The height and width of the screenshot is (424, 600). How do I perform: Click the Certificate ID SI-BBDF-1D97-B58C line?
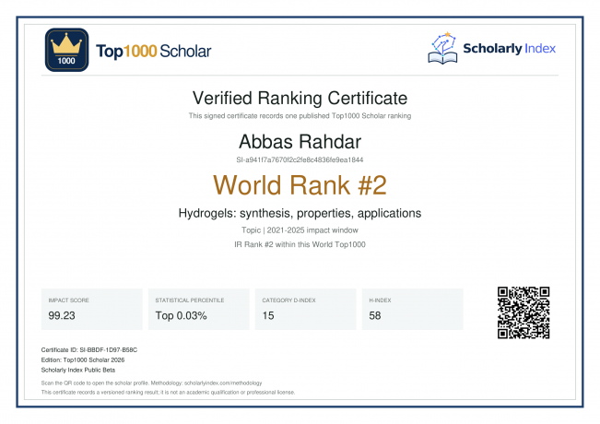pos(89,349)
